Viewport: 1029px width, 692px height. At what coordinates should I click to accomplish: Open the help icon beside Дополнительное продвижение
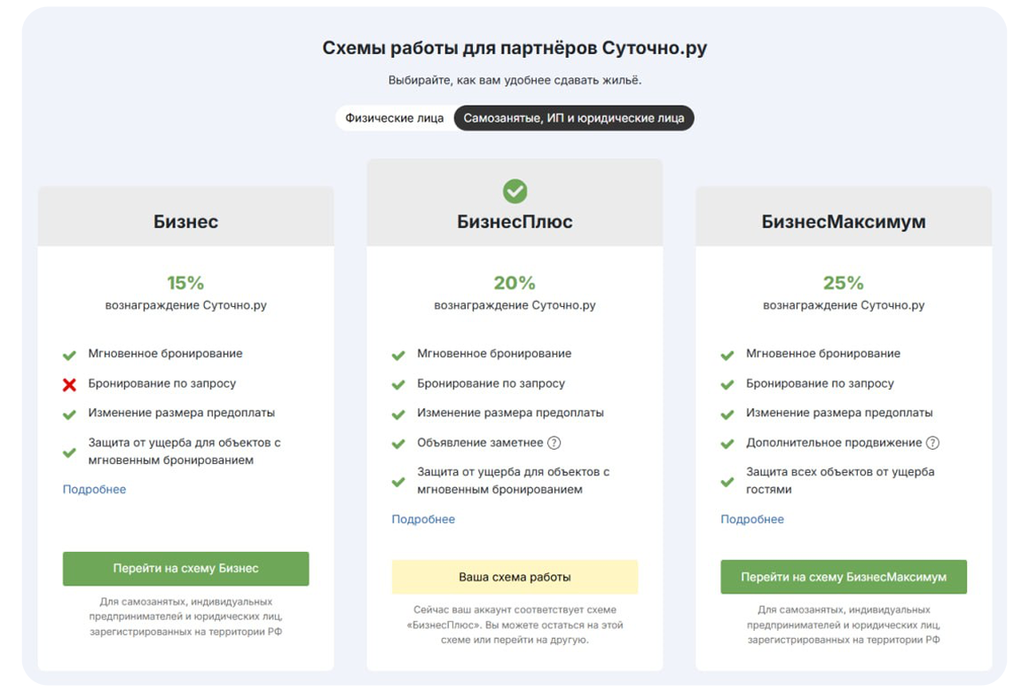tap(932, 443)
